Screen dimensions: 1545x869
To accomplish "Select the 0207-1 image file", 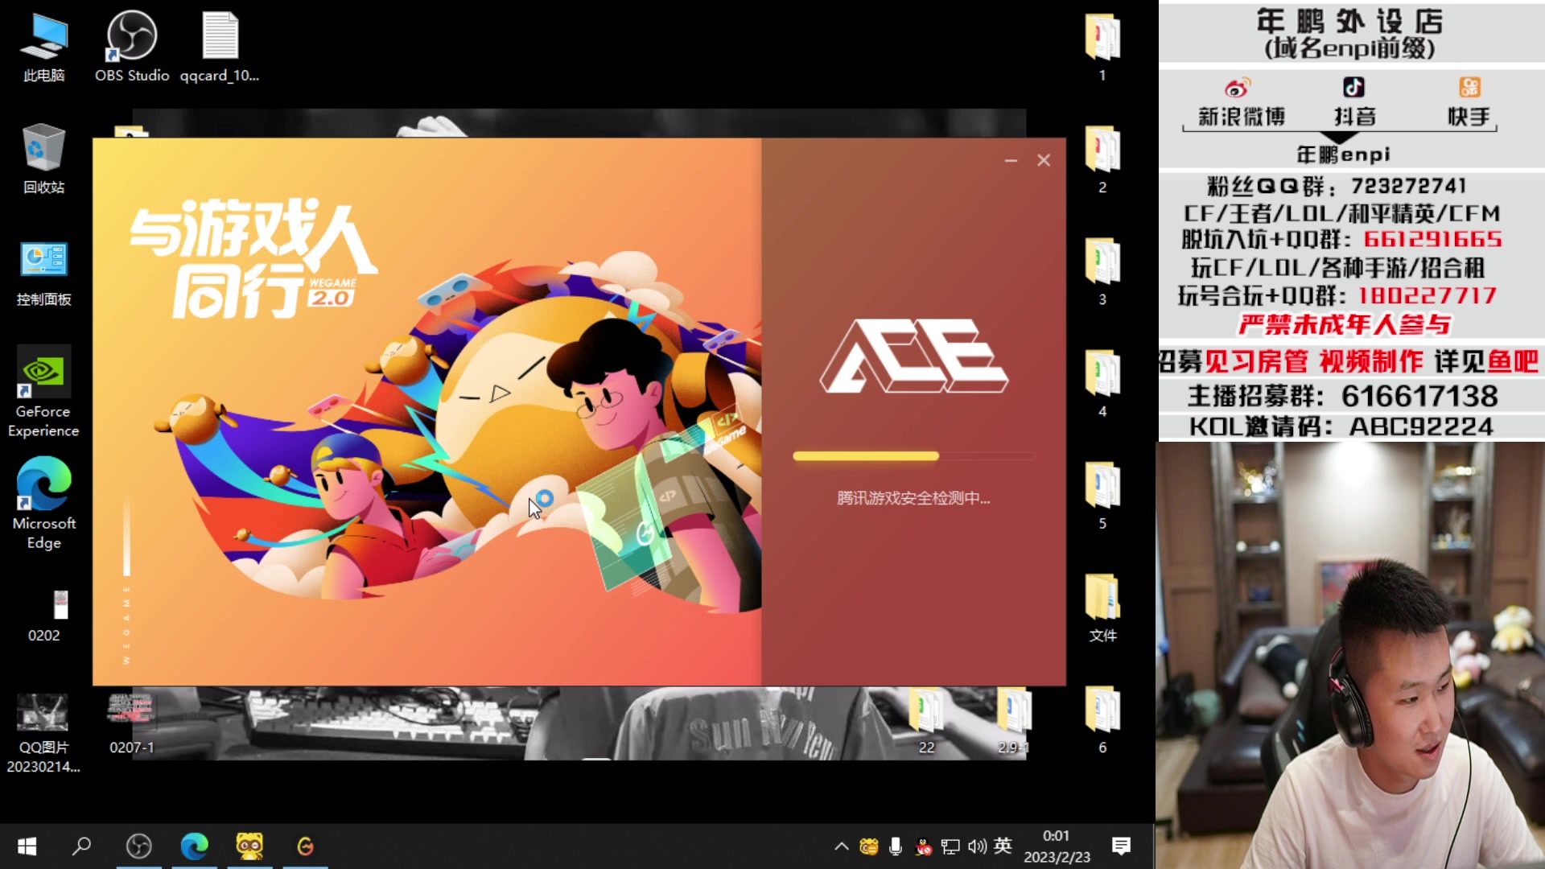I will [x=132, y=723].
